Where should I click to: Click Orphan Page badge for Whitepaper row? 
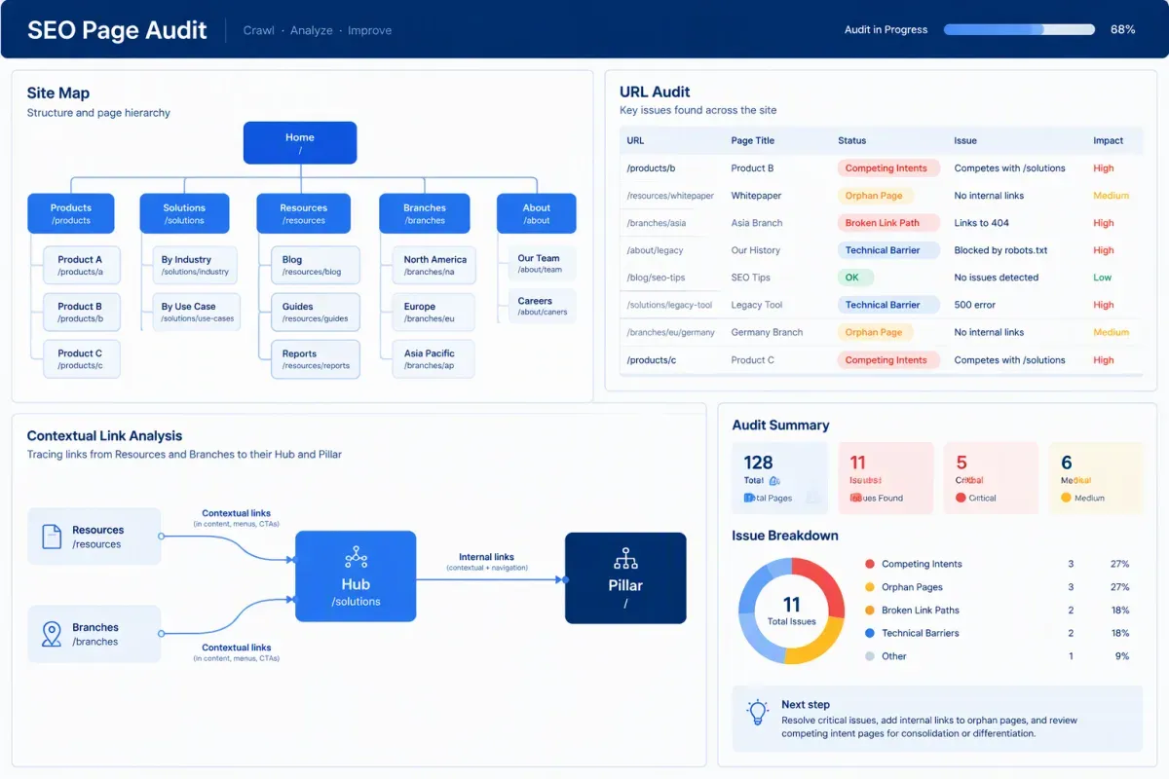point(875,196)
